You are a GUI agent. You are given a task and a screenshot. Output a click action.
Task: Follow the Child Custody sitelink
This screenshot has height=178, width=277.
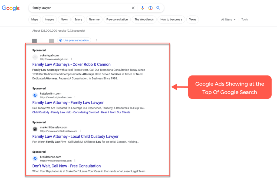pos(41,112)
